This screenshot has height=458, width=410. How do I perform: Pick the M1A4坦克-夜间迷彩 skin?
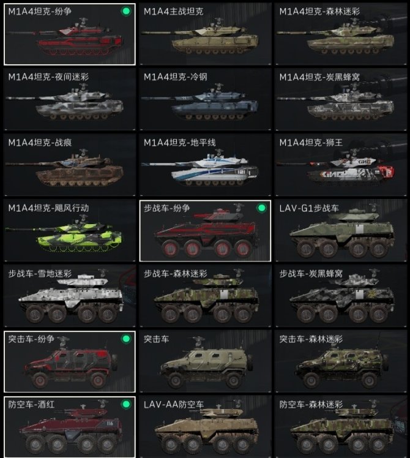pyautogui.click(x=70, y=100)
